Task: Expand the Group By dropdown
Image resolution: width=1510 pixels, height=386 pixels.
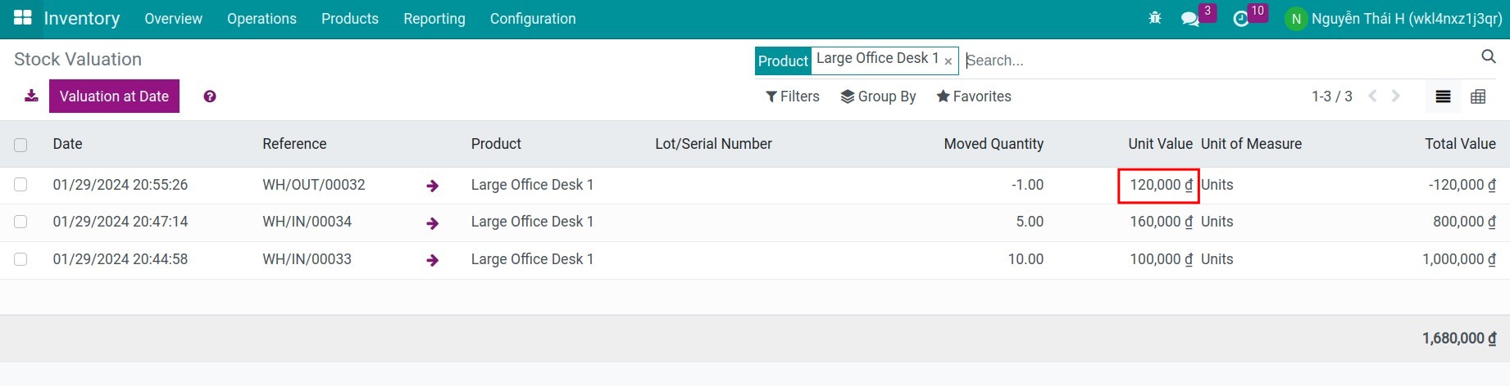Action: (878, 96)
